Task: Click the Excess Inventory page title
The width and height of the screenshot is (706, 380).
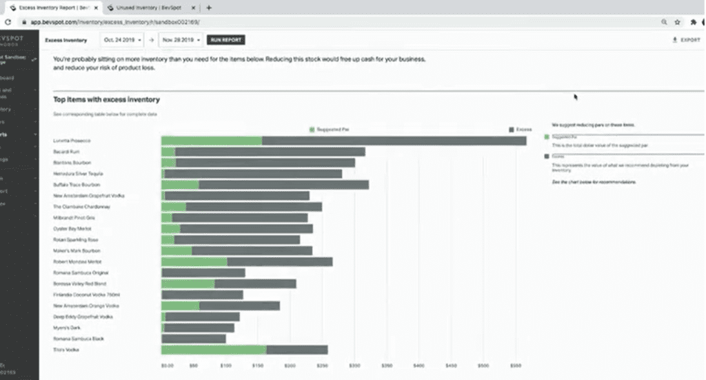Action: (65, 40)
